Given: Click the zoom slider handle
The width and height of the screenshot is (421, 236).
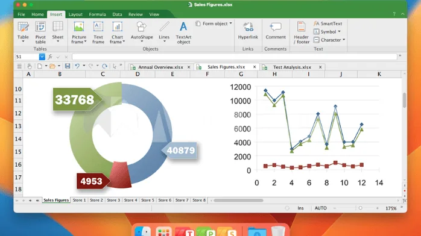Looking at the screenshot, I should [x=360, y=208].
